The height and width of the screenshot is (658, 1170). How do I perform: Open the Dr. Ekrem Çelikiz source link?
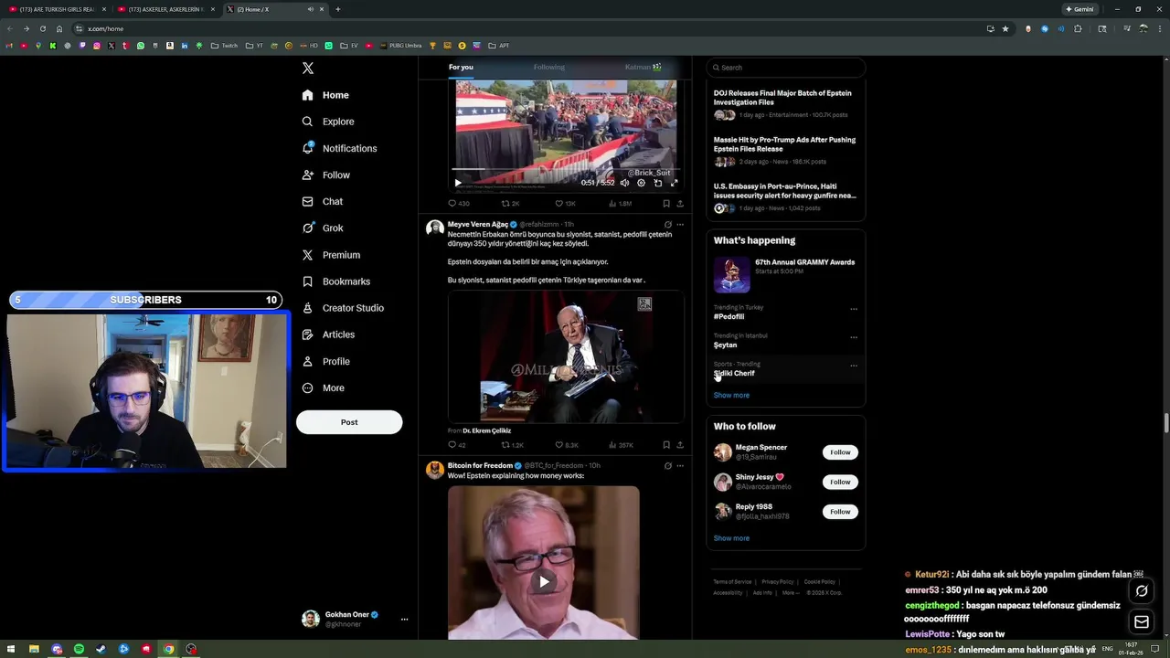[x=487, y=430]
